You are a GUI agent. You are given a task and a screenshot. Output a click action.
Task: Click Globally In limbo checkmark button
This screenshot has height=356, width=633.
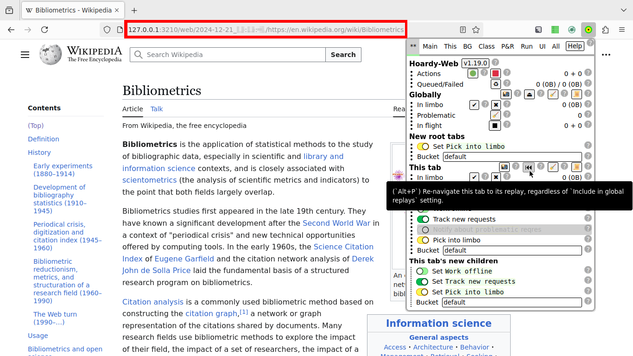pos(474,105)
